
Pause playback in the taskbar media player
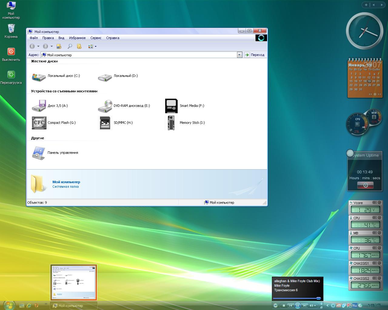pos(297,305)
